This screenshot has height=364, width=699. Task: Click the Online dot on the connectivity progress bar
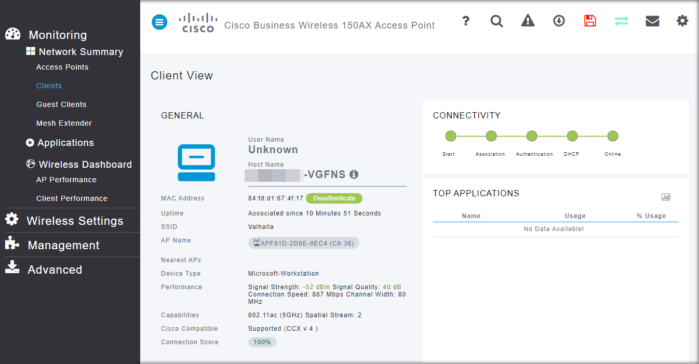(x=612, y=136)
